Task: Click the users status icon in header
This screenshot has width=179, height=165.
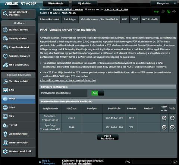Action: pos(163,12)
